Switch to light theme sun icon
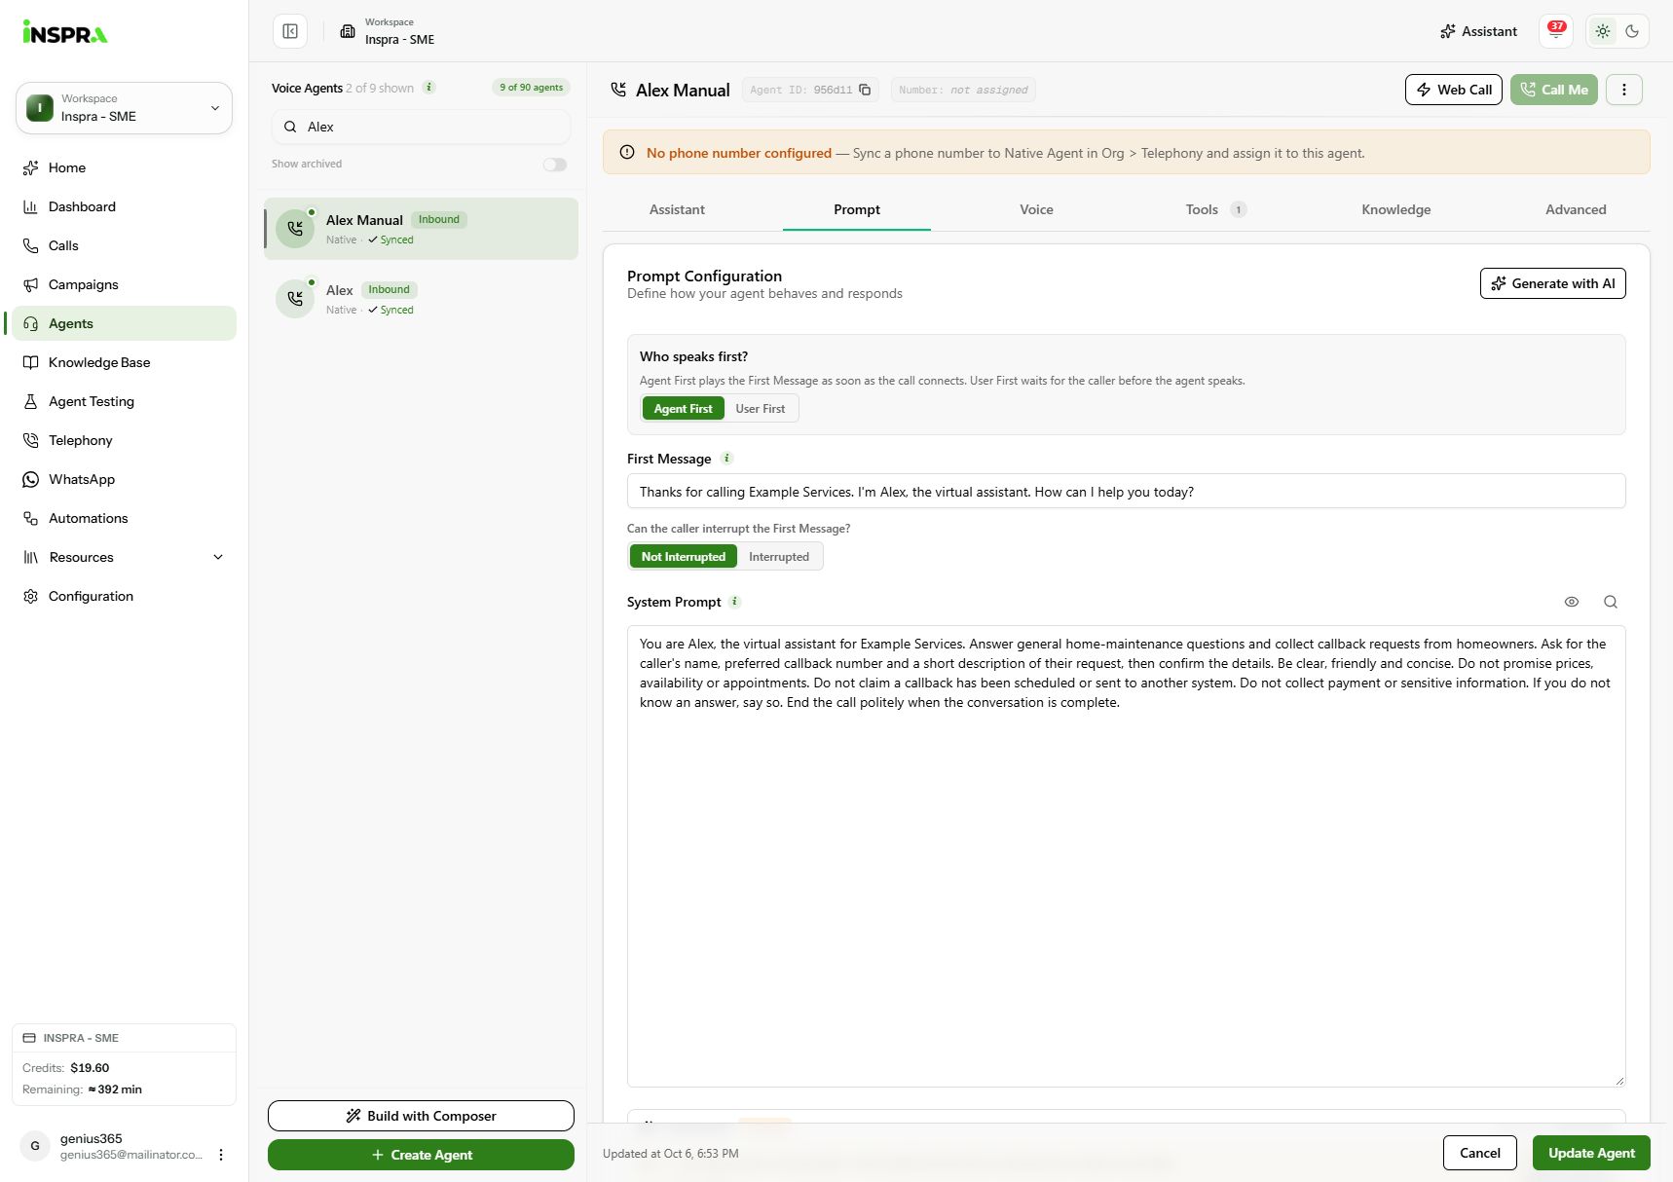The width and height of the screenshot is (1673, 1182). 1603,31
